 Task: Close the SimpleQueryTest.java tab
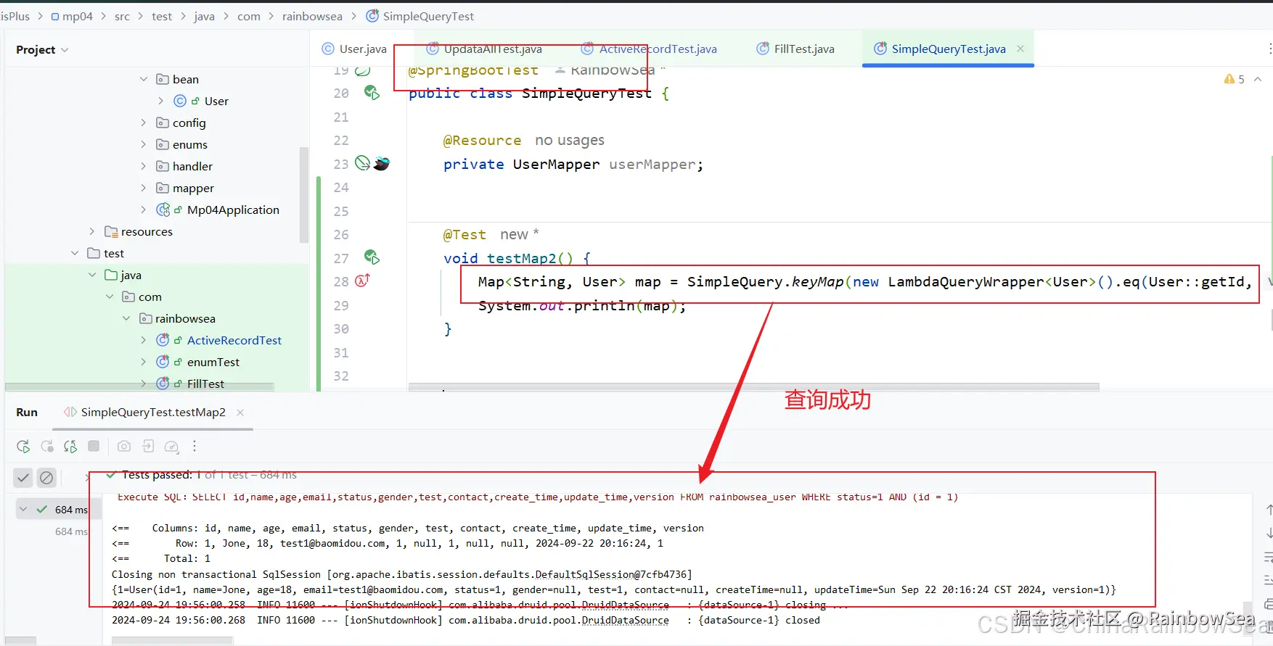pyautogui.click(x=1020, y=49)
